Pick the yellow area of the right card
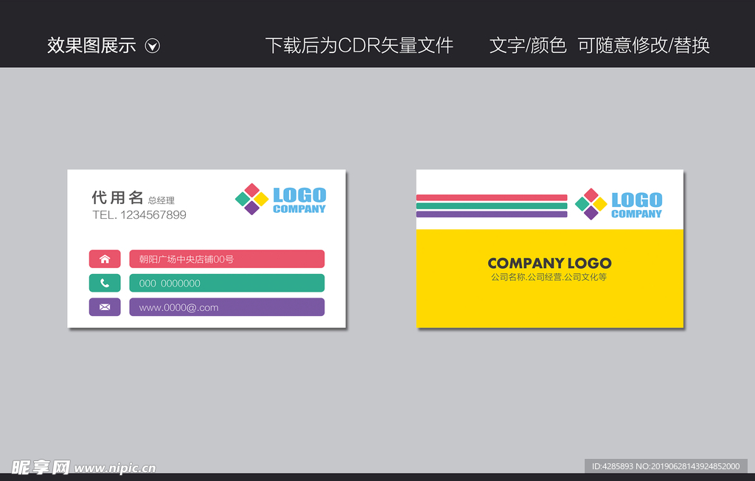Screen dimensions: 755x481 [x=549, y=302]
